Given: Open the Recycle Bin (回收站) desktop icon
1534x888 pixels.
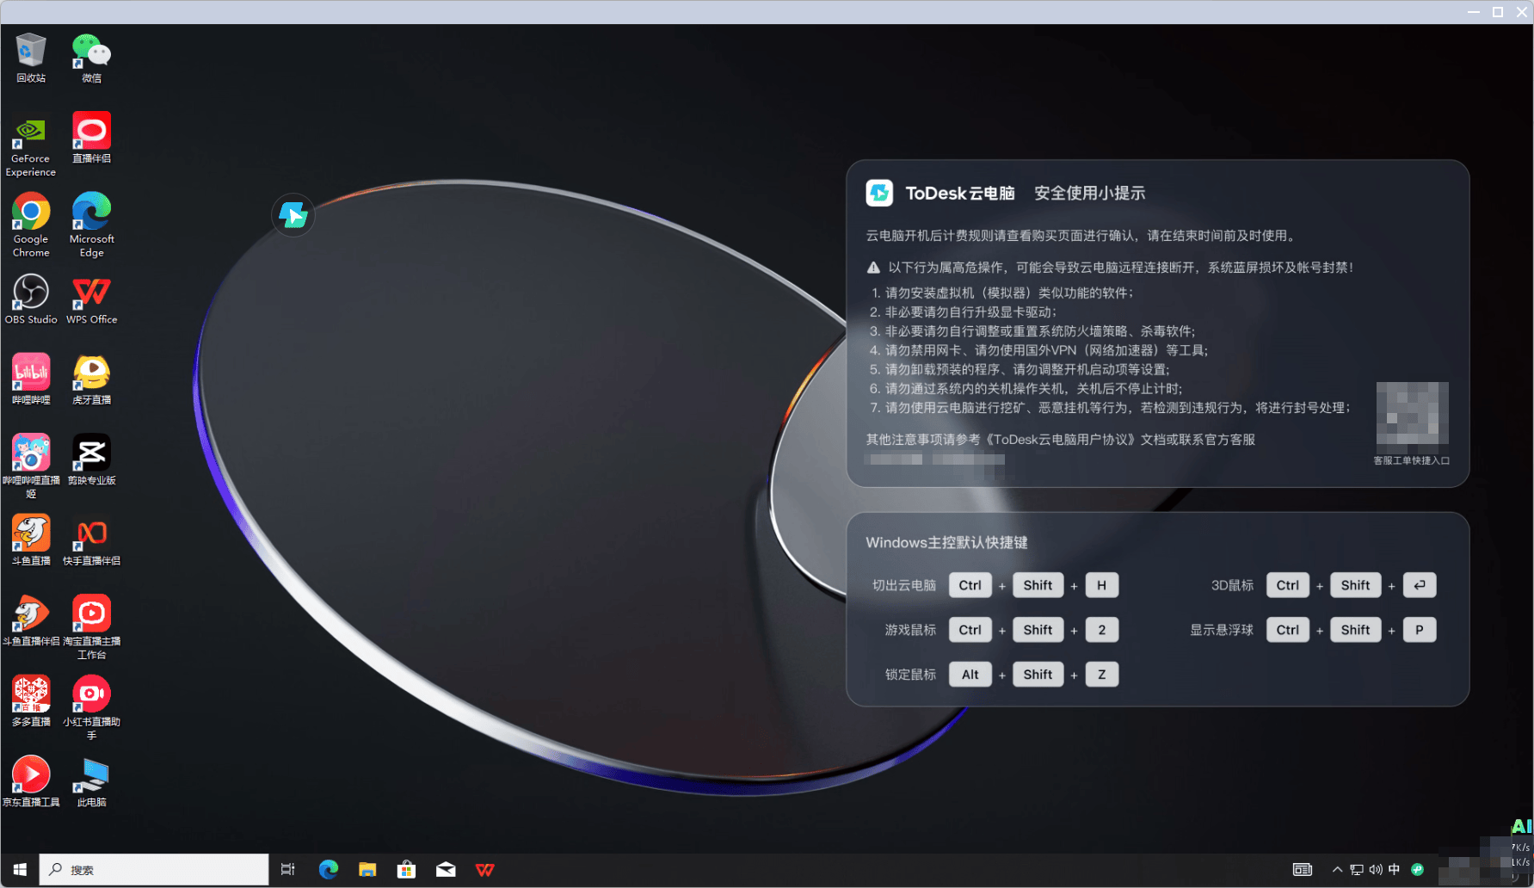Looking at the screenshot, I should click(31, 58).
